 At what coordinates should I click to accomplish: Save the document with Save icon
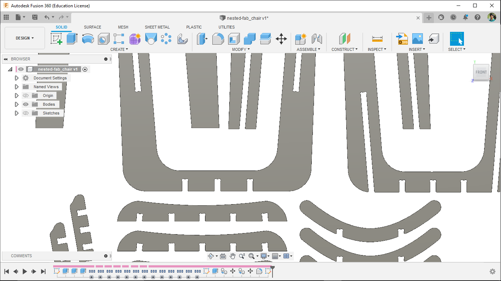[35, 17]
